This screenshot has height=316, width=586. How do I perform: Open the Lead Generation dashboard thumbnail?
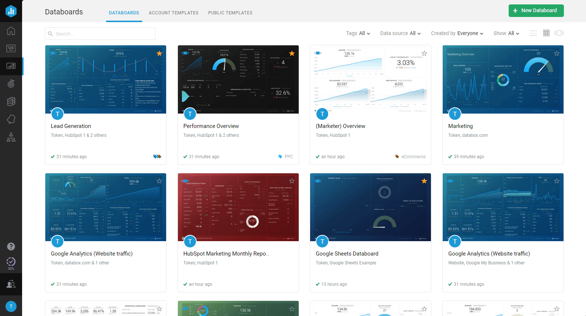pyautogui.click(x=106, y=79)
